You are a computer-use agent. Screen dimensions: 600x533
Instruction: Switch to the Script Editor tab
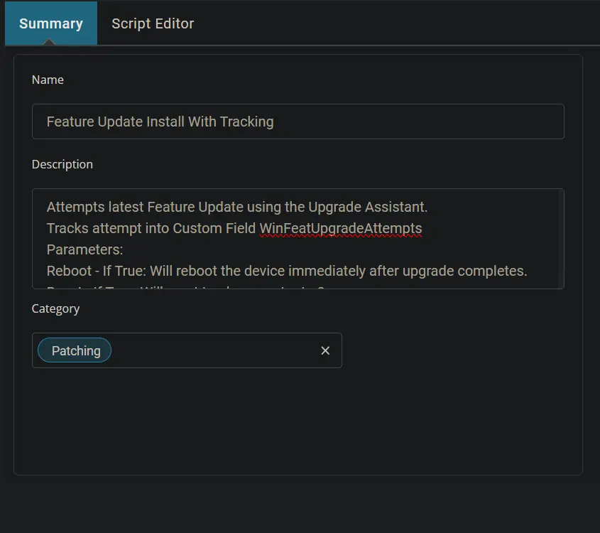153,23
